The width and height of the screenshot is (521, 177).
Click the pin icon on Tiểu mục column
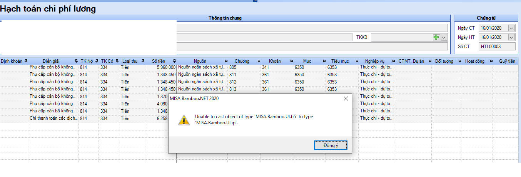(356, 61)
